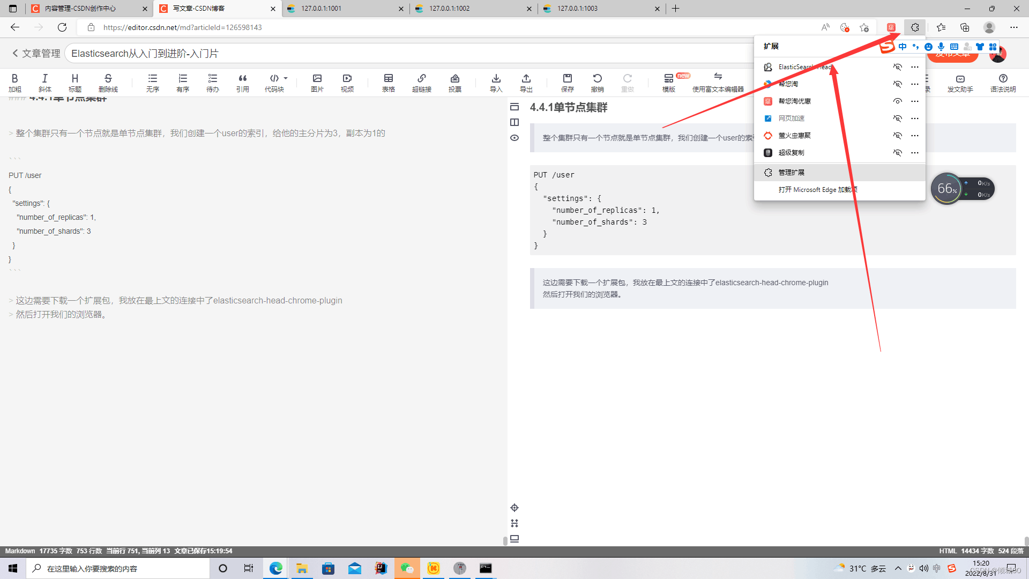Open code block language dropdown arrow

286,78
